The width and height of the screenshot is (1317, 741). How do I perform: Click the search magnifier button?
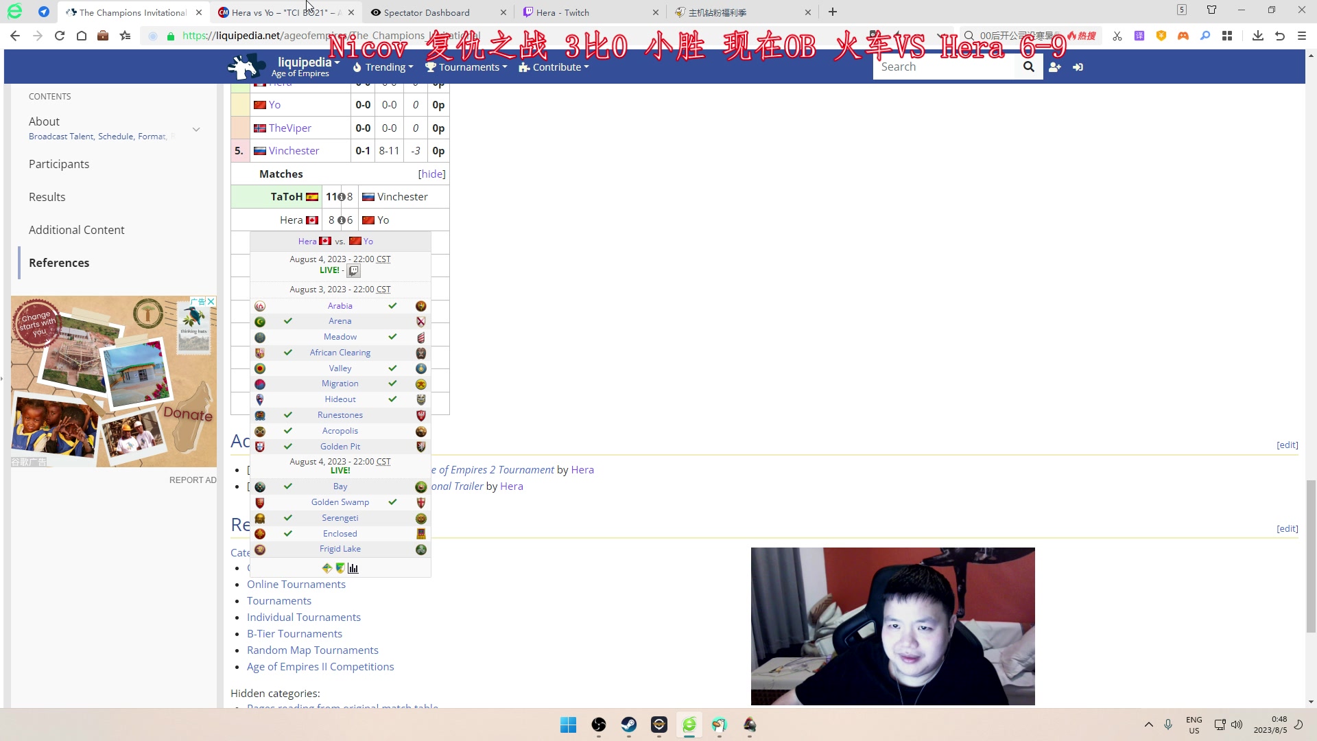click(1028, 67)
